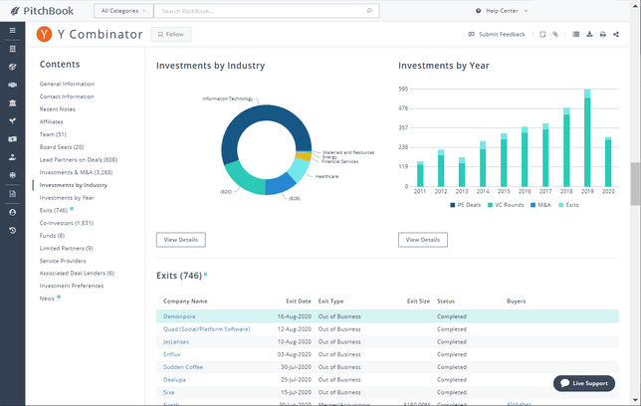
Task: Open the Demonpore company link
Action: [x=181, y=315]
